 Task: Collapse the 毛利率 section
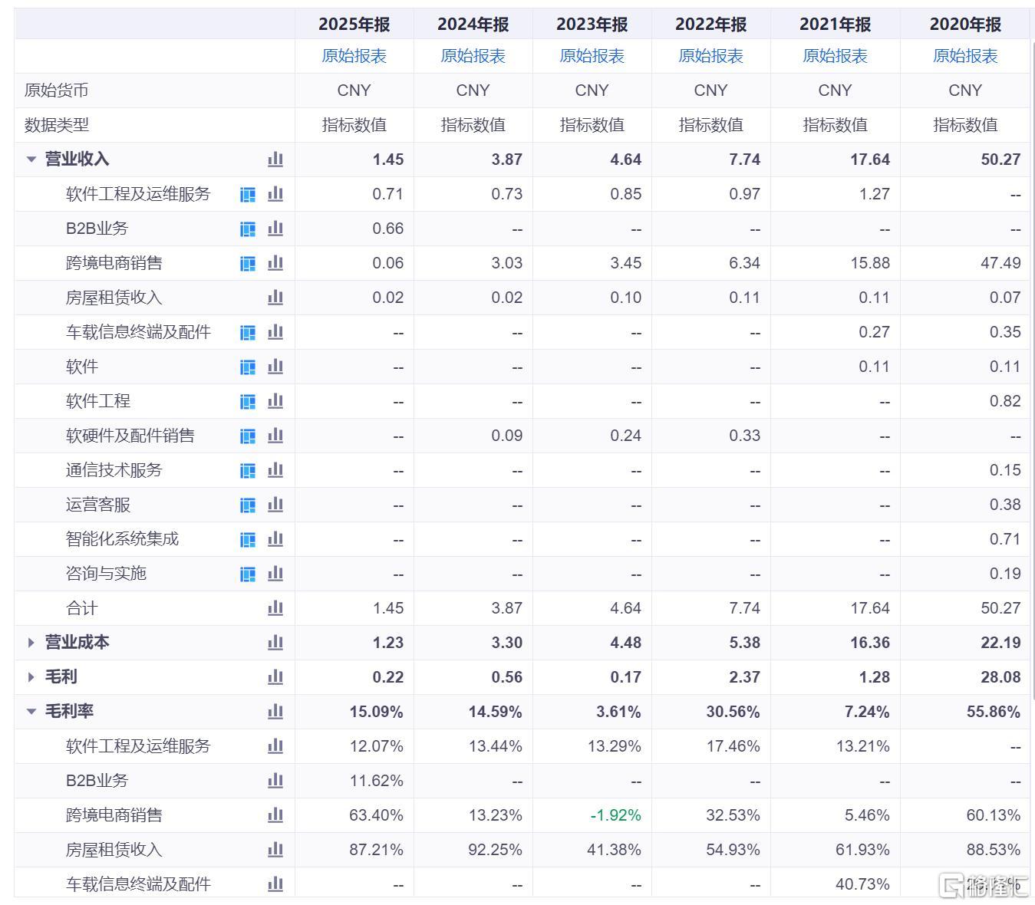click(x=31, y=712)
